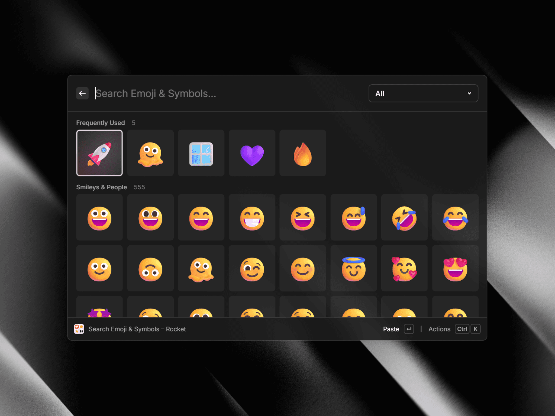Choose the melting face in Smileys & People
Viewport: 555px width, 416px height.
tap(201, 268)
